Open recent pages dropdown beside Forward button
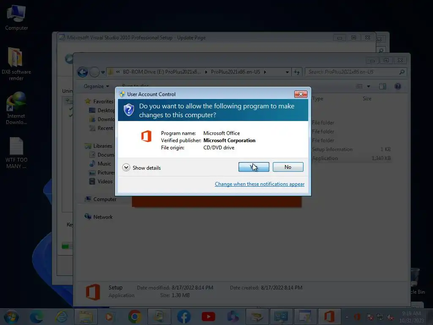This screenshot has width=433, height=325. 103,72
